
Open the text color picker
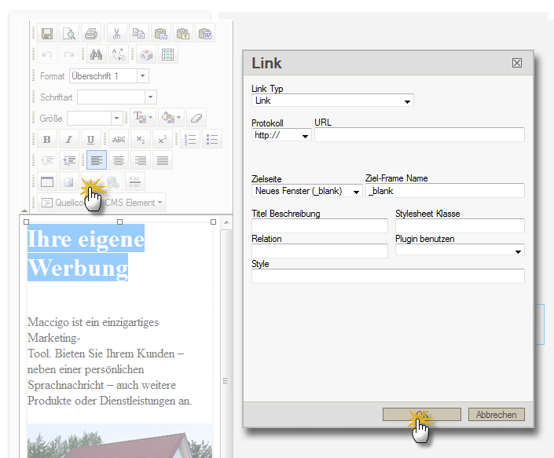coord(144,118)
